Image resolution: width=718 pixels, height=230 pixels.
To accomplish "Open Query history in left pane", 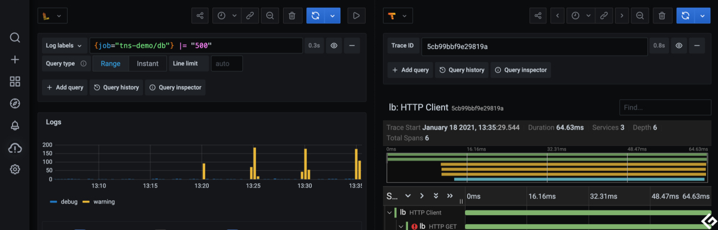I will pos(117,87).
